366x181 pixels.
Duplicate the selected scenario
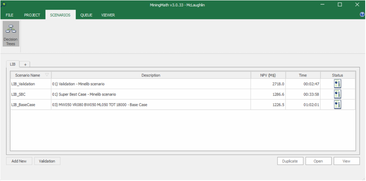(290, 161)
